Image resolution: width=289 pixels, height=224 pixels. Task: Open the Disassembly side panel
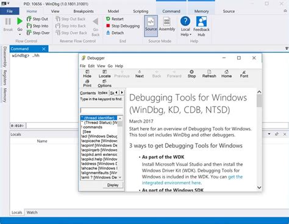click(x=5, y=57)
